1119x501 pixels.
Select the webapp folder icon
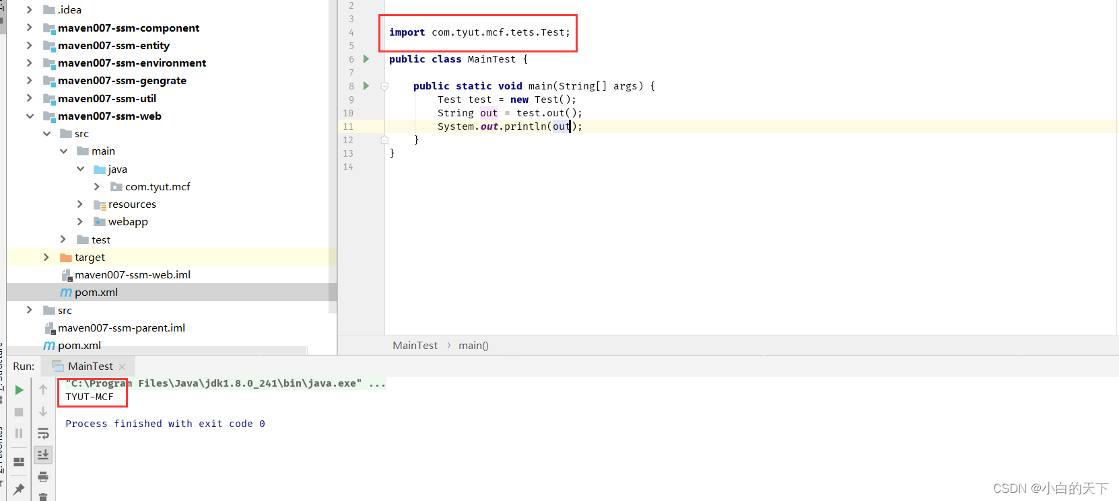100,222
